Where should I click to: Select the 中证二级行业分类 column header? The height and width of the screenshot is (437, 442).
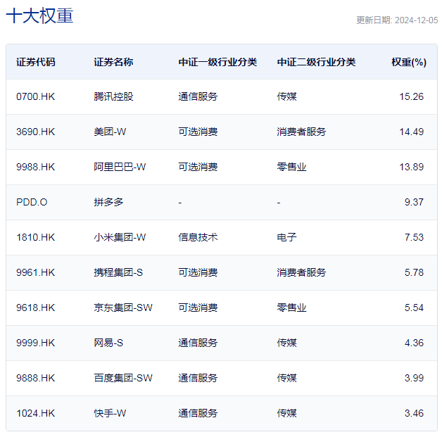[x=316, y=62]
